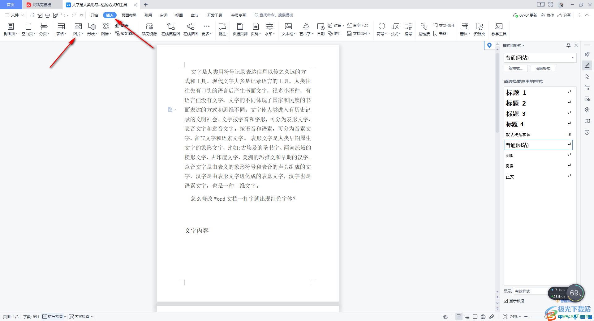Screen dimensions: 594x321
Task: Add a 水印 watermark
Action: coord(270,30)
